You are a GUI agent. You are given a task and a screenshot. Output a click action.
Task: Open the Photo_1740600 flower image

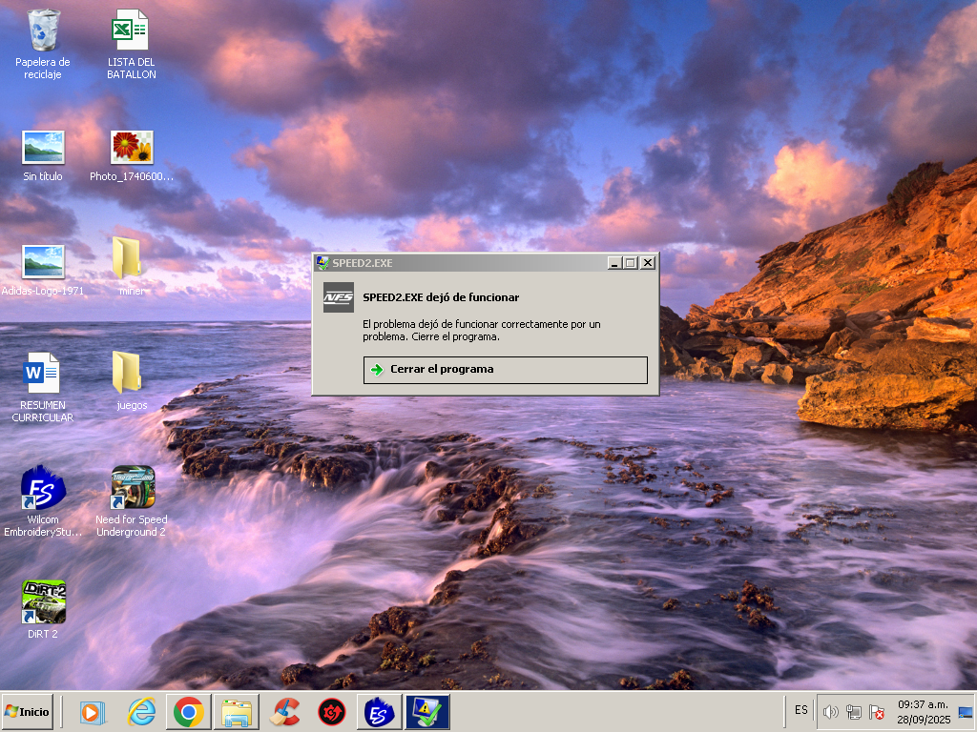pos(132,148)
